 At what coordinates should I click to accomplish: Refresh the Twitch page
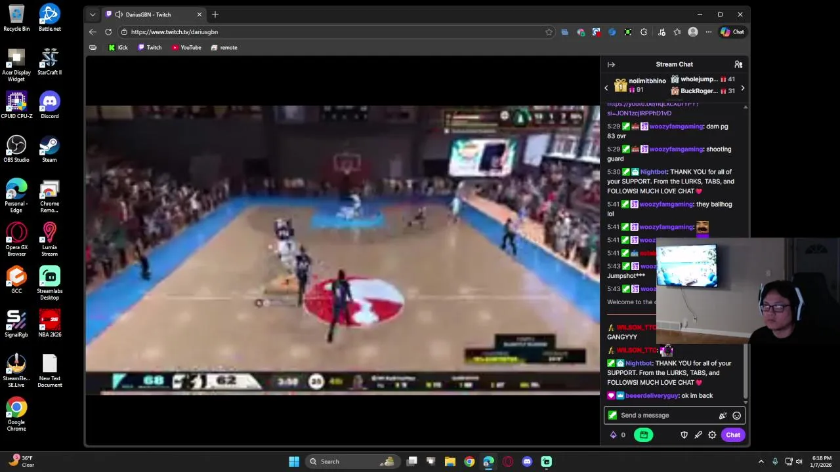pos(108,31)
